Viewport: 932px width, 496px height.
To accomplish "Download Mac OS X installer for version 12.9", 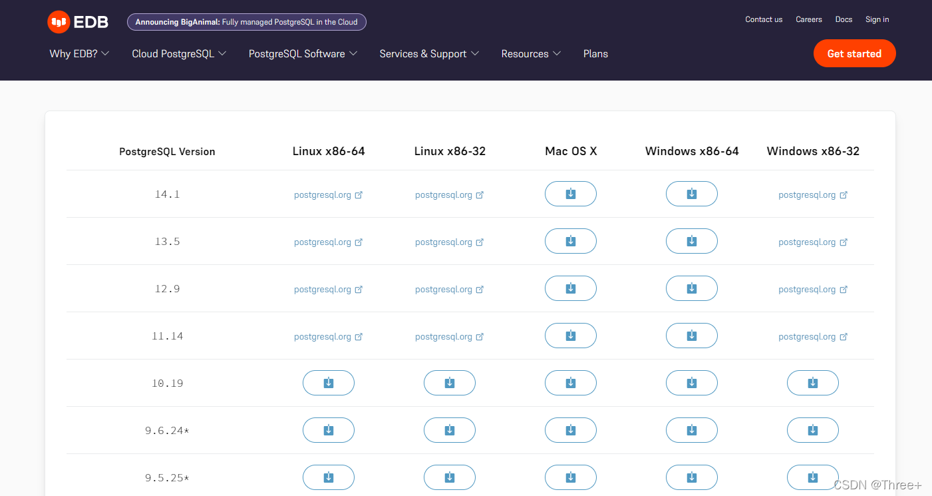I will click(570, 288).
